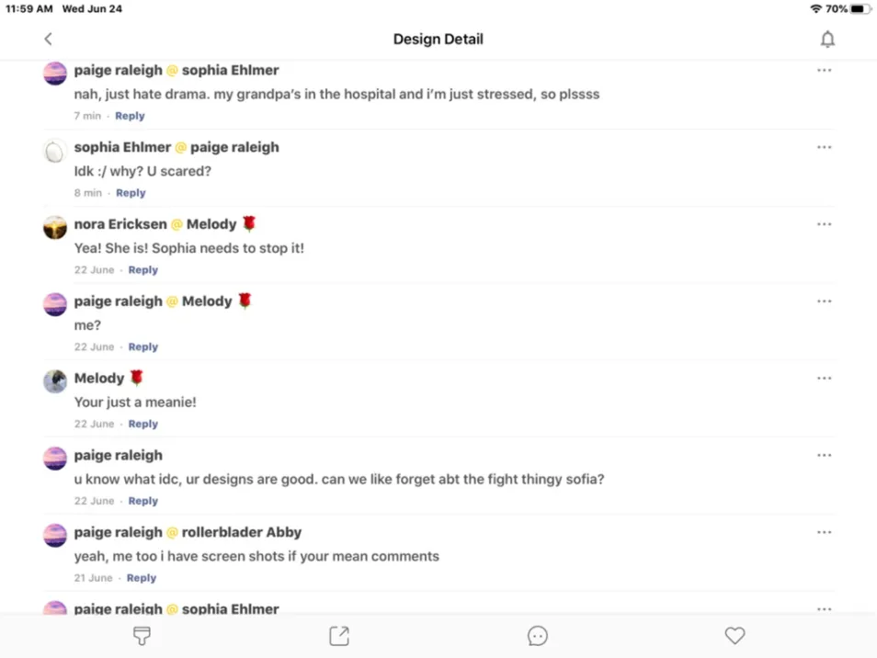The image size is (877, 658).
Task: Share this design using the export icon
Action: click(x=339, y=635)
